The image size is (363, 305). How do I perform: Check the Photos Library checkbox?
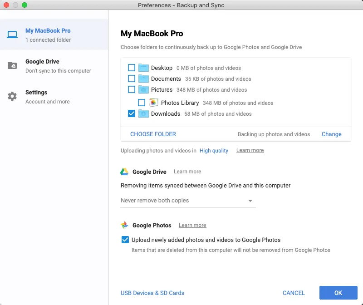[142, 103]
